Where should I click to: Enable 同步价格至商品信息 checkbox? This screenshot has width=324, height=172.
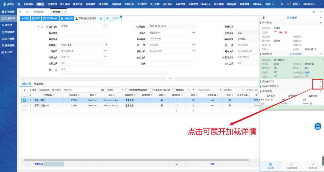point(127,90)
